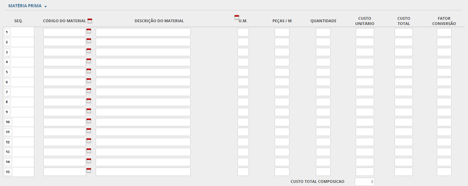The image size is (468, 186).
Task: Select the Peças / M field in row 7
Action: 282,92
